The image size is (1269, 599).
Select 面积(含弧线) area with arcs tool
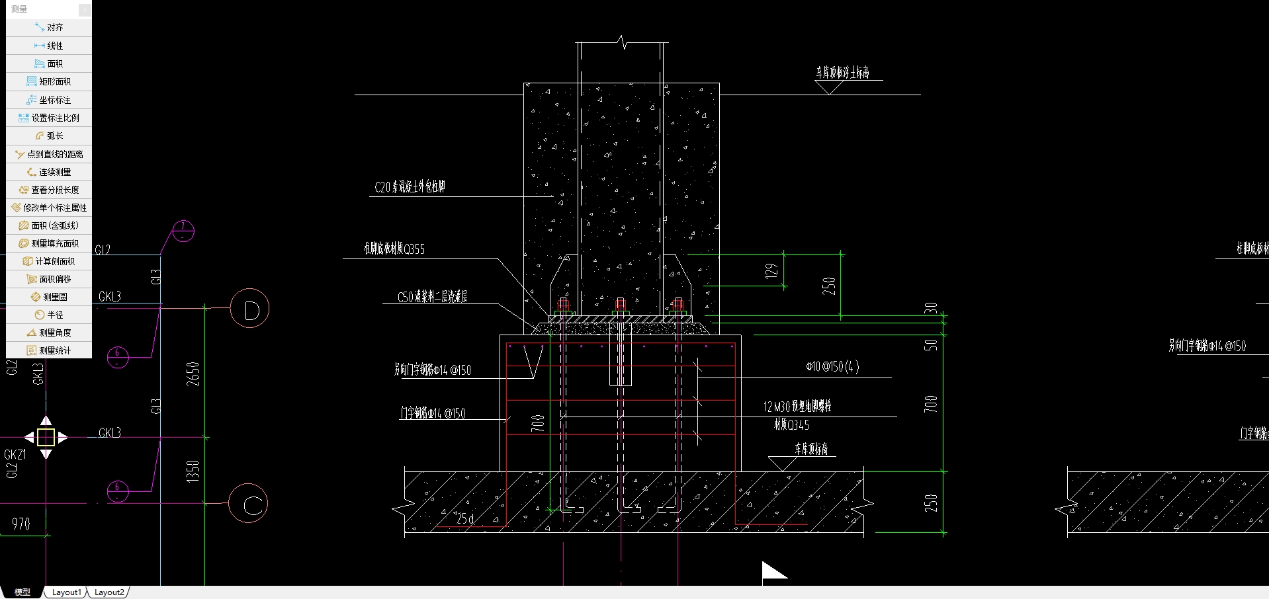tap(49, 225)
